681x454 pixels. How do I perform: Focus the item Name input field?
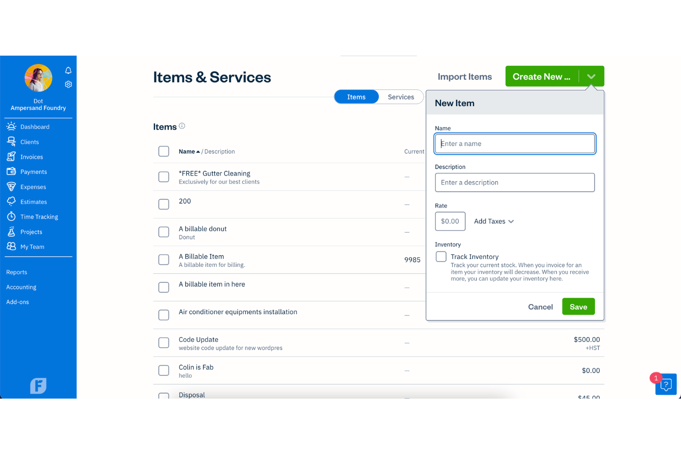coord(515,144)
